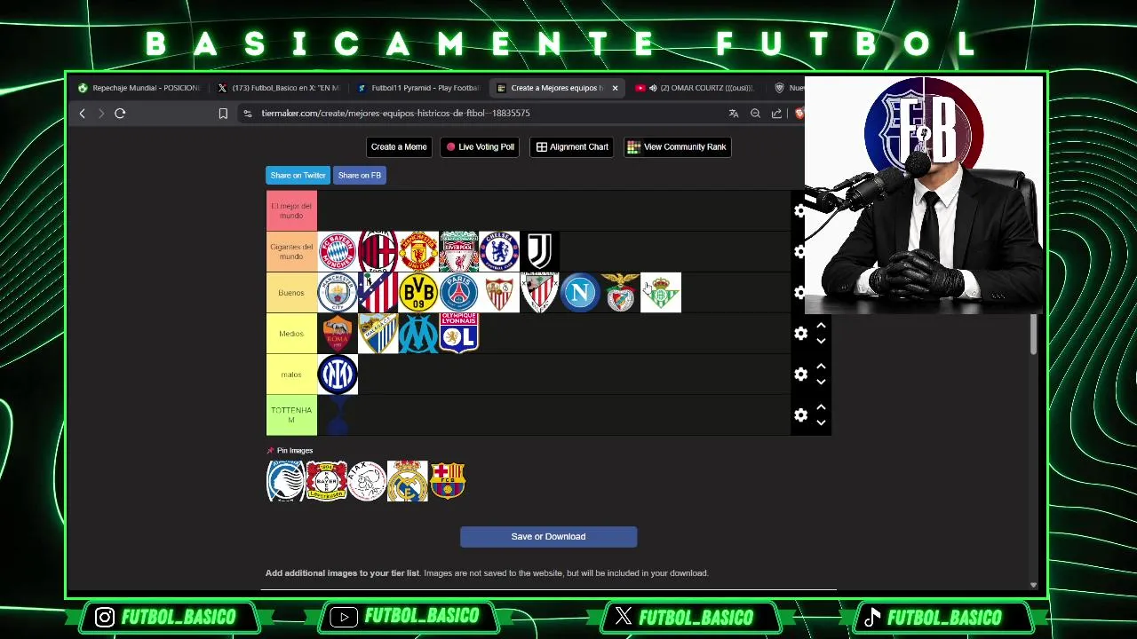
Task: Select the Bayer Leverkusen logo
Action: (326, 481)
